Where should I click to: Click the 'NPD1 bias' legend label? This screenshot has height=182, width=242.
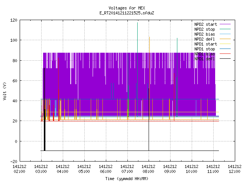[x=205, y=54]
